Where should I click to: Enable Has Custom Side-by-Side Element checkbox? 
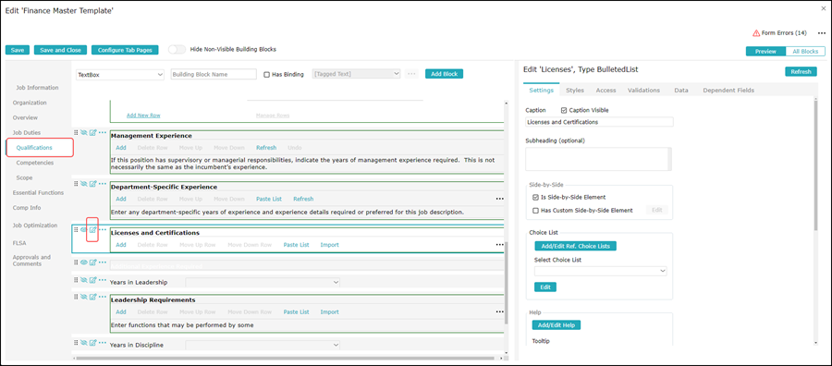click(x=536, y=210)
